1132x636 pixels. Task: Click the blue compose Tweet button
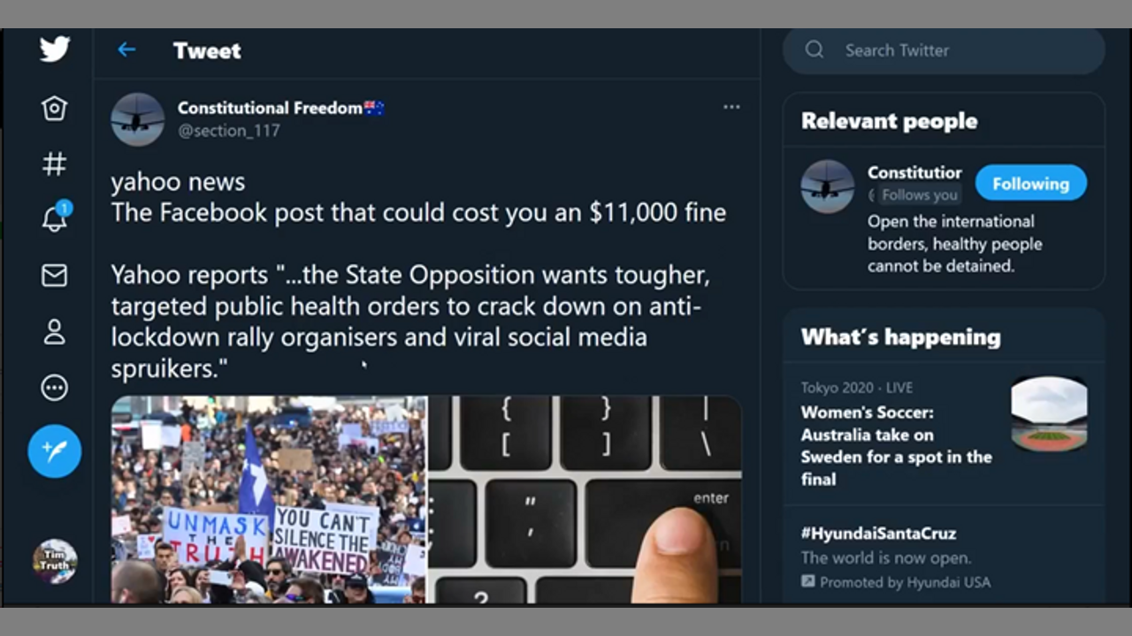point(54,451)
